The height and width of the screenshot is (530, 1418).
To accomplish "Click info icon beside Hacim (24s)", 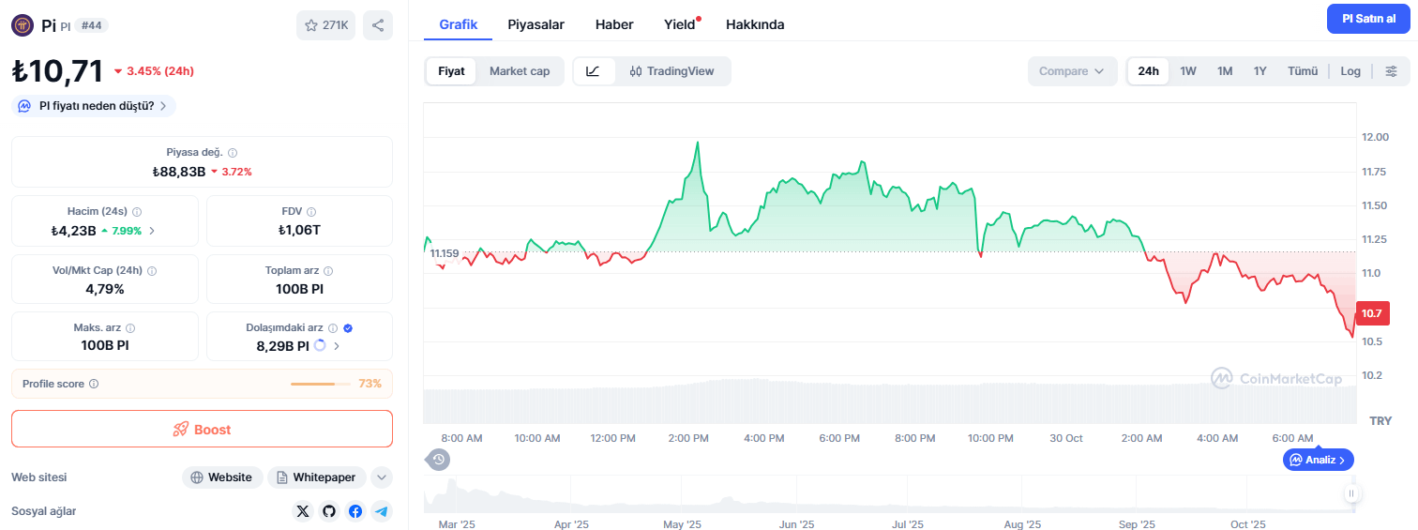I will coord(137,212).
